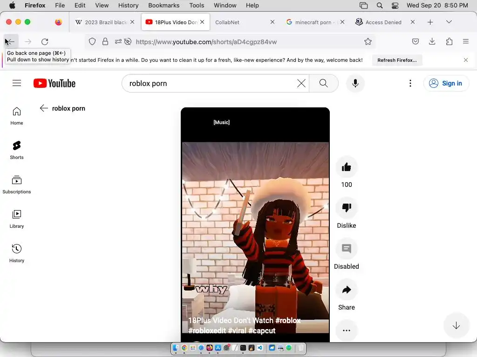
Task: Open the Apple menu
Action: (12, 5)
